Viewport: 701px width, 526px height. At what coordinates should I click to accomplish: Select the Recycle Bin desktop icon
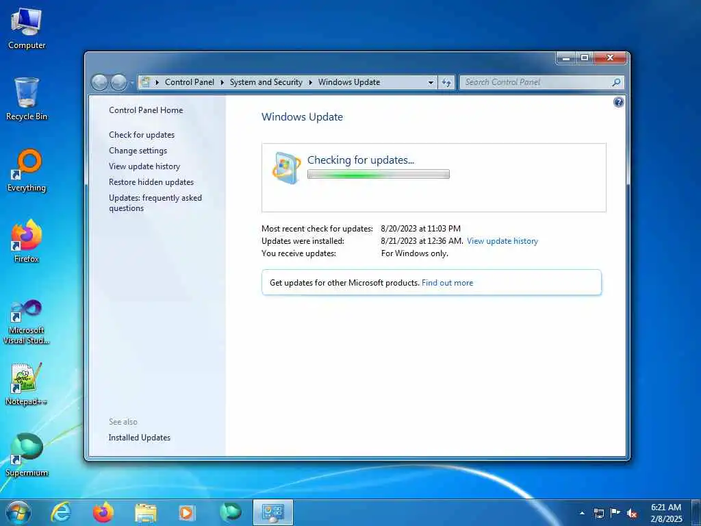(27, 99)
